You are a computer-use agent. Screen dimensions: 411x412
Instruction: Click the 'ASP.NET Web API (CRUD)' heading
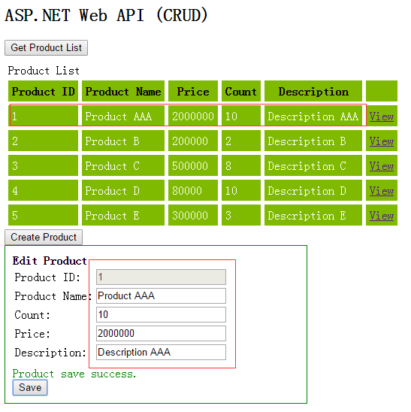tap(107, 15)
